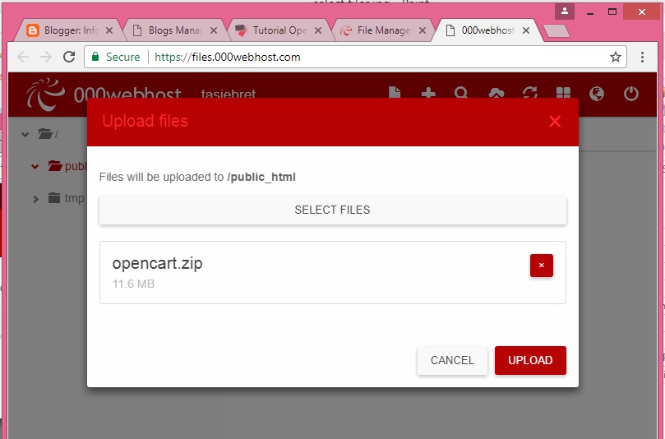Click the power logout icon
This screenshot has width=665, height=439.
(x=631, y=94)
